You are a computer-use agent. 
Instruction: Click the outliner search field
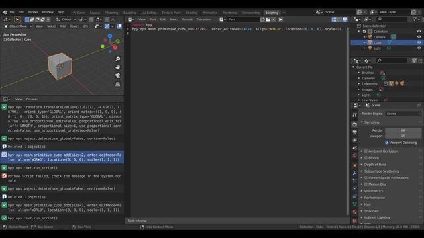(392, 19)
